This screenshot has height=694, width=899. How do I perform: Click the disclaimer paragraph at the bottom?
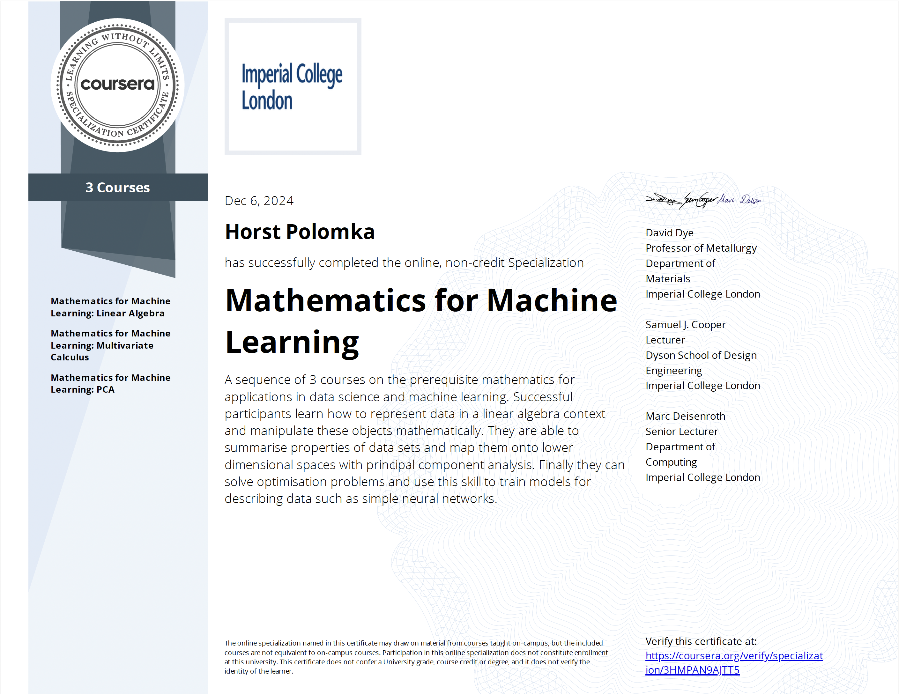tap(416, 657)
